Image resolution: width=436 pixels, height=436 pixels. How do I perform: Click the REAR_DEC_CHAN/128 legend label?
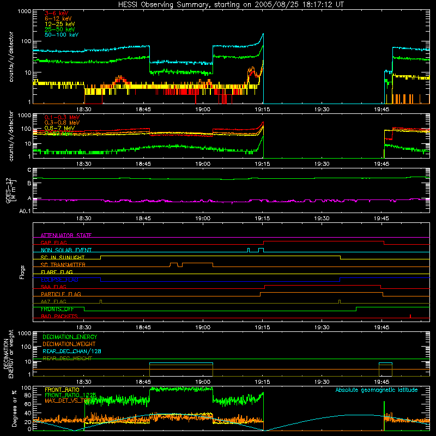[x=72, y=352]
